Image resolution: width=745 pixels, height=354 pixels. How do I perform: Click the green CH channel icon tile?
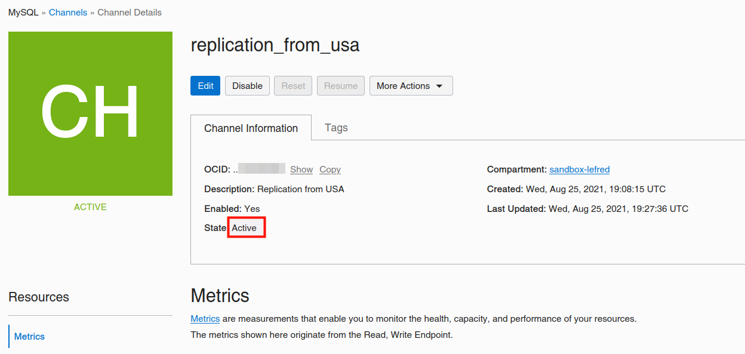(90, 113)
